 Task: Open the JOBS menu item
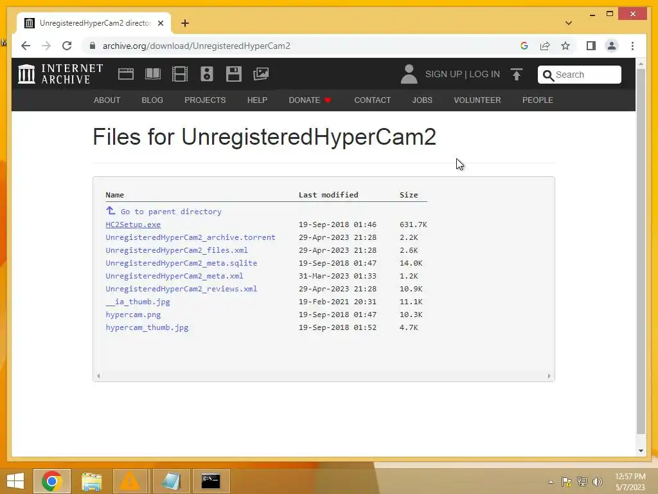point(422,100)
